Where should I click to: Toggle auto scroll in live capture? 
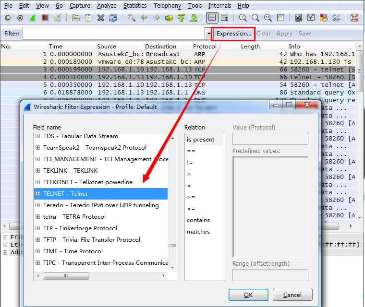coord(224,18)
